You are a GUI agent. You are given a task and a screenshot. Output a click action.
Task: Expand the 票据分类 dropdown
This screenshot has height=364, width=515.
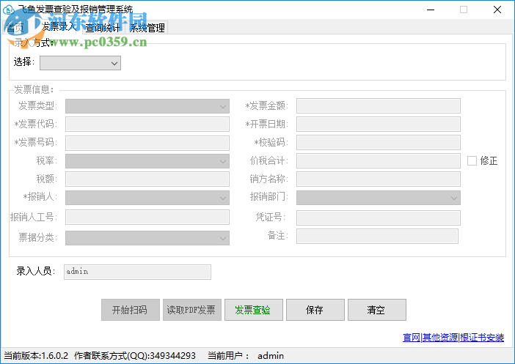[147, 238]
